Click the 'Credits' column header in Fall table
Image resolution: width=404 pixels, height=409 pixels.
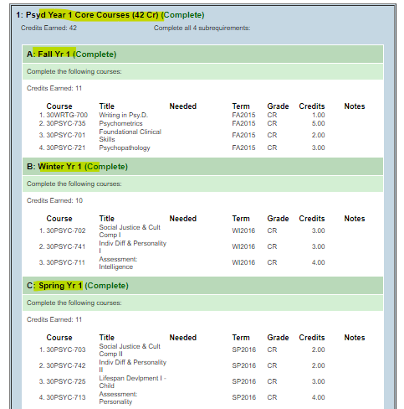tap(312, 106)
